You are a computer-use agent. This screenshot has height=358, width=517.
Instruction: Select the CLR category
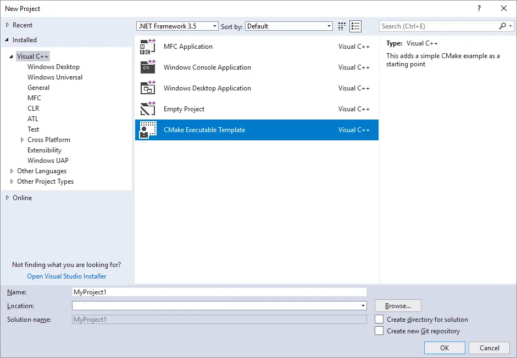point(34,109)
